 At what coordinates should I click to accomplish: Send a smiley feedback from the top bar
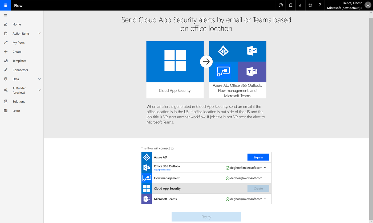[281, 5]
